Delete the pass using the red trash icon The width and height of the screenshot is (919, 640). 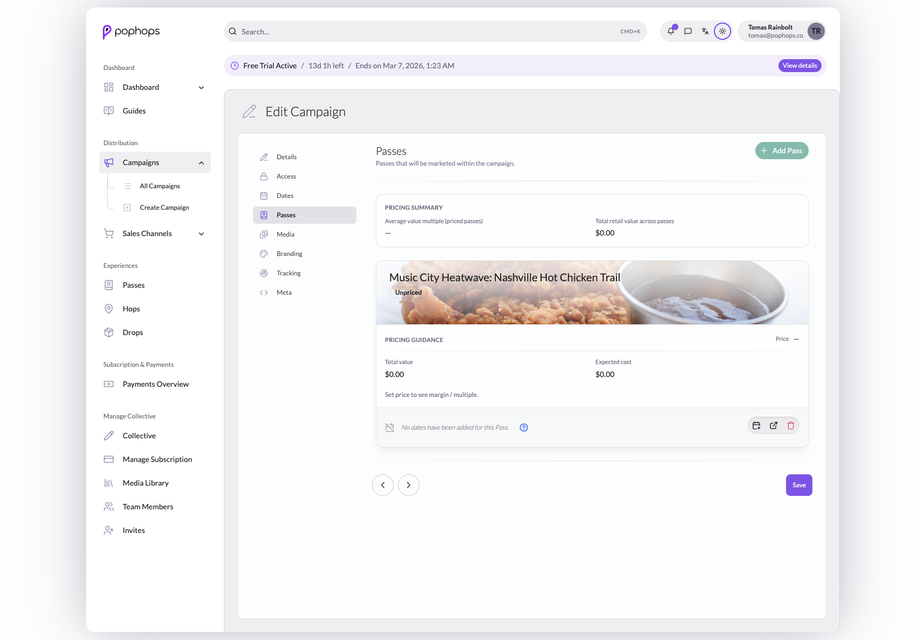(791, 425)
